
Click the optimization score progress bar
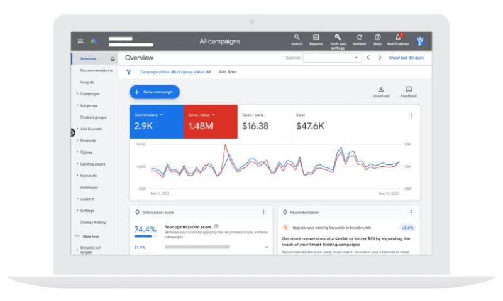[x=146, y=236]
